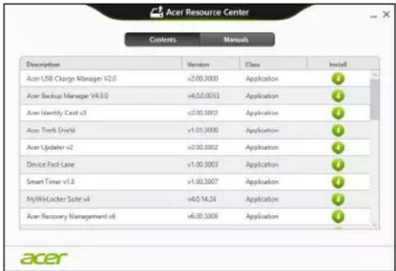Image resolution: width=396 pixels, height=271 pixels.
Task: Select Device Fast-Lane row
Action: pyautogui.click(x=195, y=165)
